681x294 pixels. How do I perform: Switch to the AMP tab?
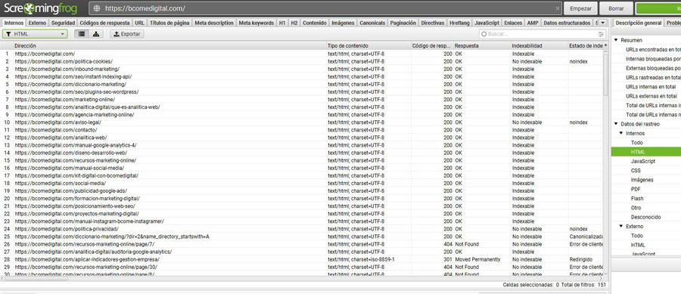point(533,23)
